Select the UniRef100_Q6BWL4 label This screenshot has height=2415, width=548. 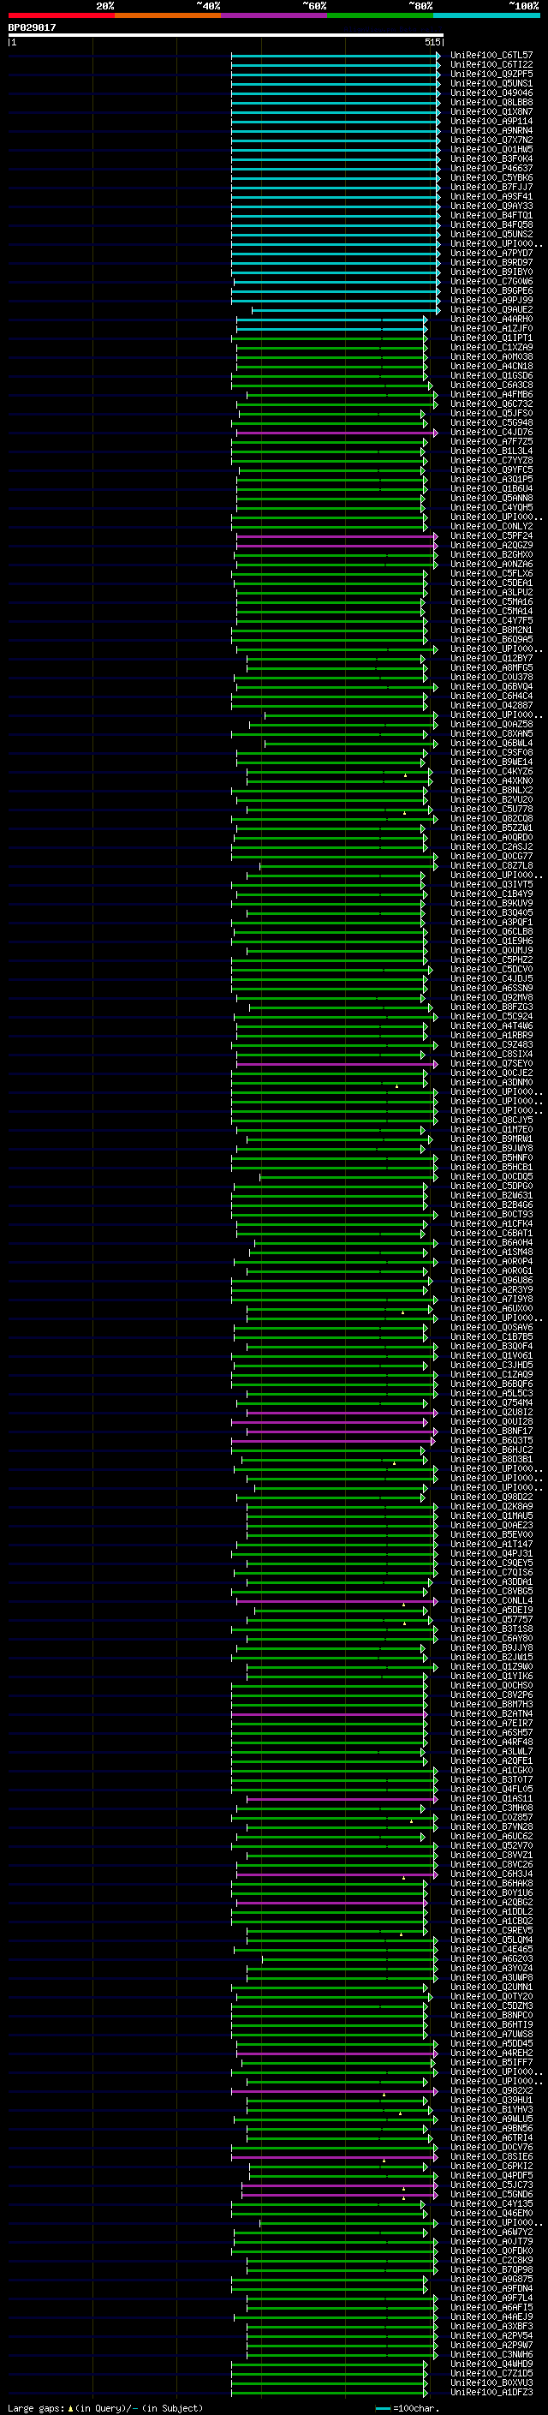pyautogui.click(x=491, y=744)
